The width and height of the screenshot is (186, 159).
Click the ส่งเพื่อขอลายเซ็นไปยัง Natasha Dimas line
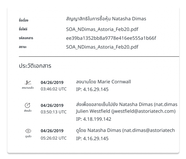pos(127,105)
